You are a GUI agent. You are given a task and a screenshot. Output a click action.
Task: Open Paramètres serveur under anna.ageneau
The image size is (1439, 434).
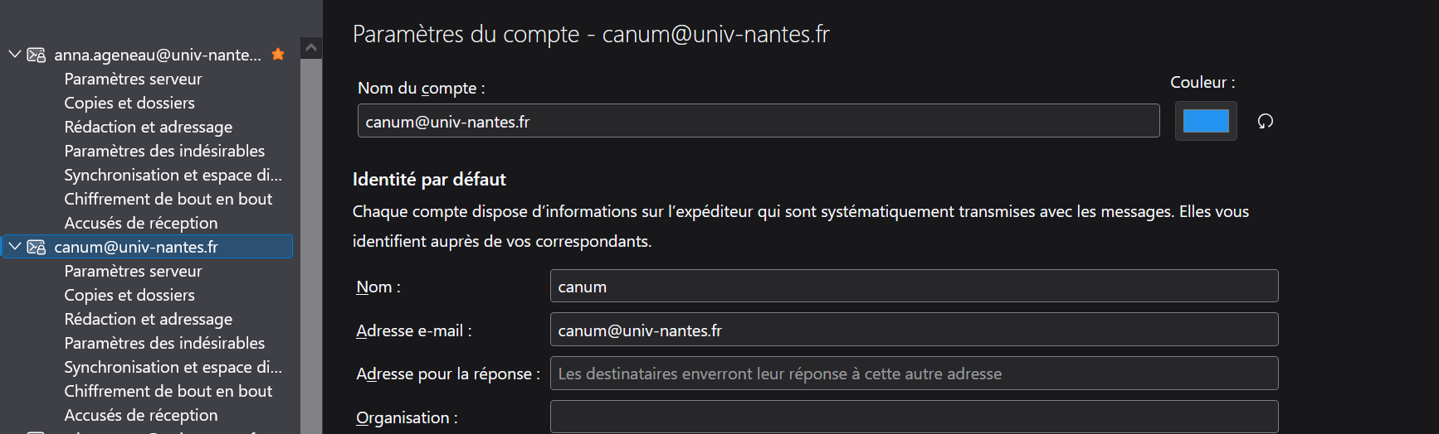133,79
